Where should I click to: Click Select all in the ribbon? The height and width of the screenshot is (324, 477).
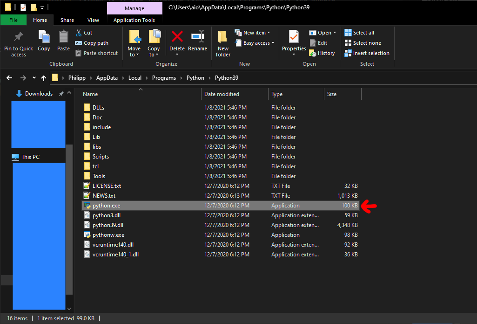pos(363,33)
